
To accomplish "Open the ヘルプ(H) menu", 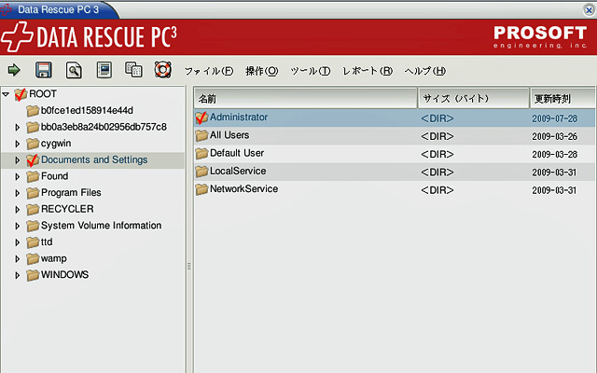I will (425, 71).
